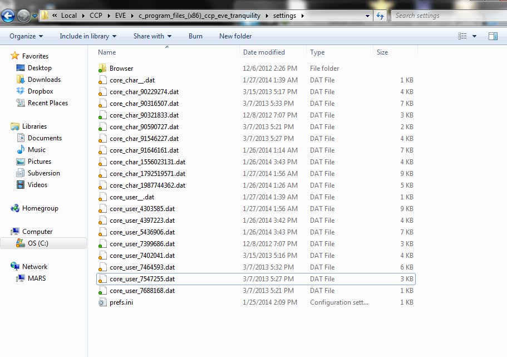This screenshot has width=507, height=357.
Task: Click the core_char_90316507.dat file icon
Action: tap(102, 103)
